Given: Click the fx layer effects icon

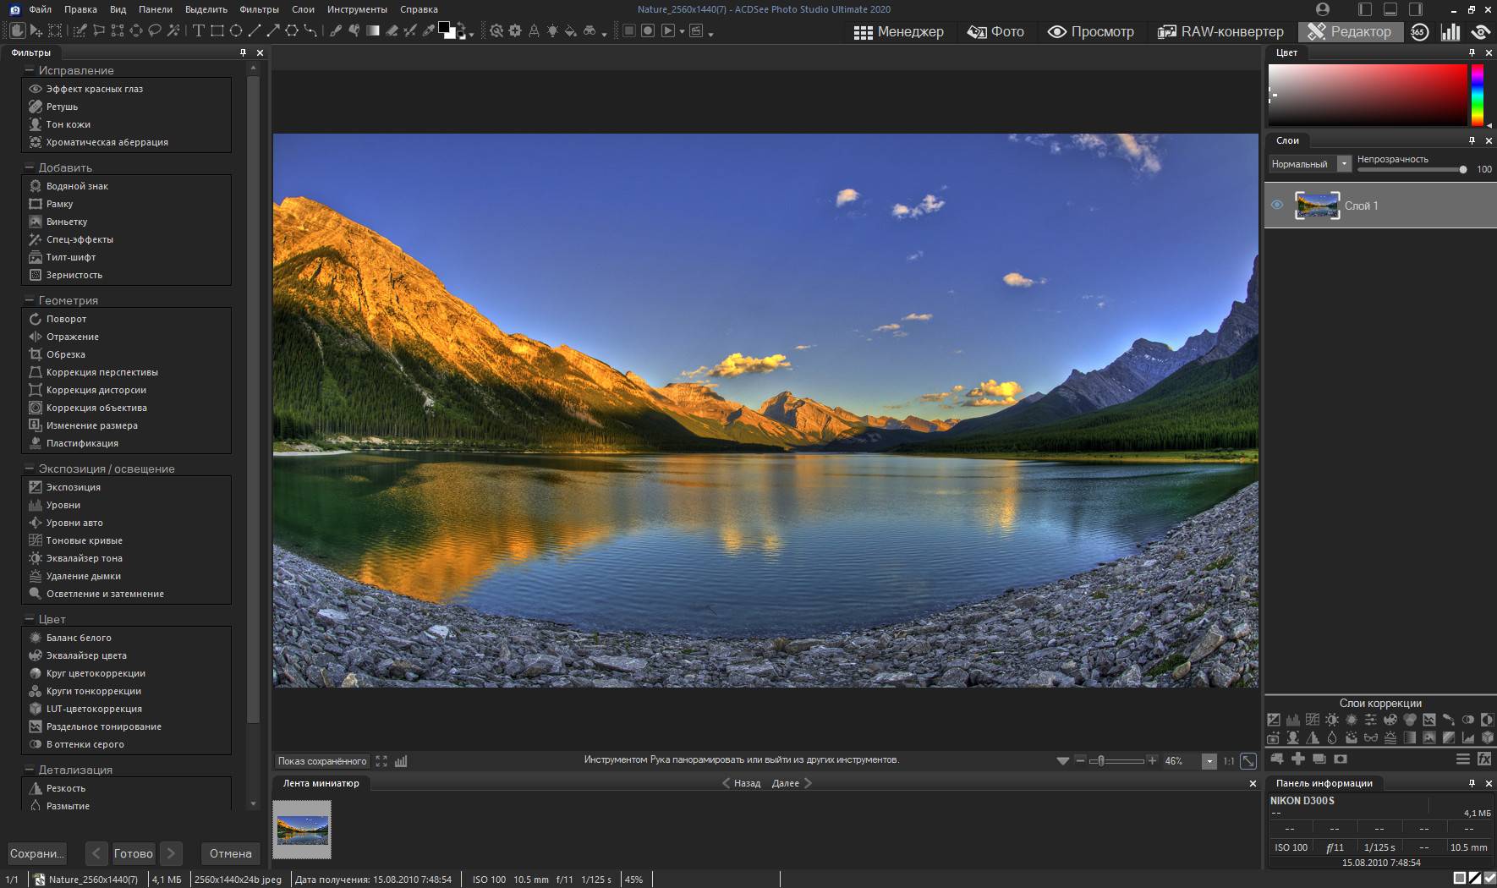Looking at the screenshot, I should pos(1484,759).
